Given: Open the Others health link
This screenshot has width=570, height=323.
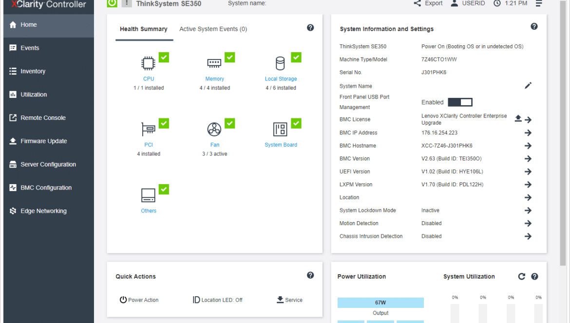Looking at the screenshot, I should pyautogui.click(x=149, y=211).
